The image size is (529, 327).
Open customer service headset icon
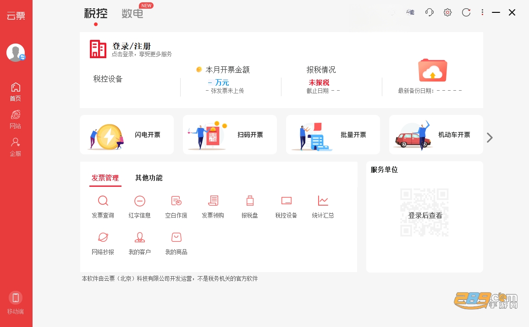click(429, 12)
